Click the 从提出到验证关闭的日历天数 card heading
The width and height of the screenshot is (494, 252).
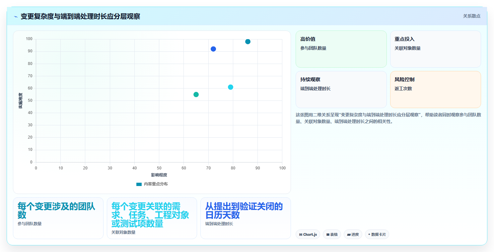tap(244, 211)
